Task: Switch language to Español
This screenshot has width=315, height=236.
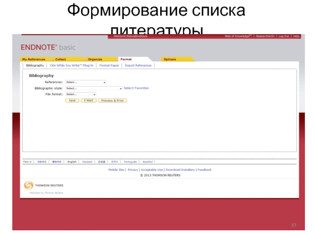Action: (x=148, y=162)
